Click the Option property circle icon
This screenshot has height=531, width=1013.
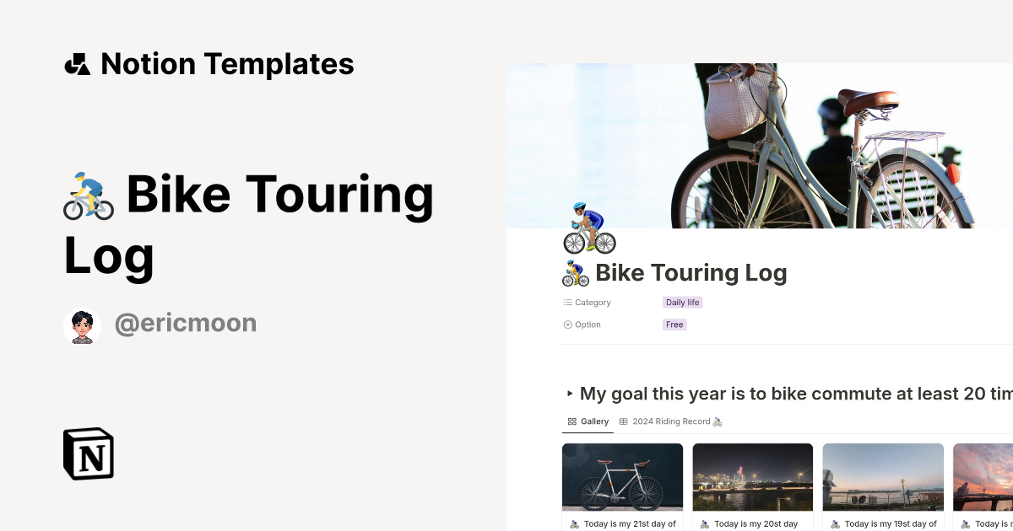coord(566,324)
